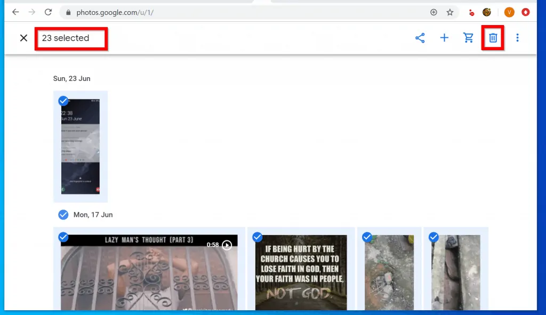This screenshot has width=546, height=315.
Task: Uncheck the Sun 23 Jun screenshot photo
Action: (x=63, y=101)
